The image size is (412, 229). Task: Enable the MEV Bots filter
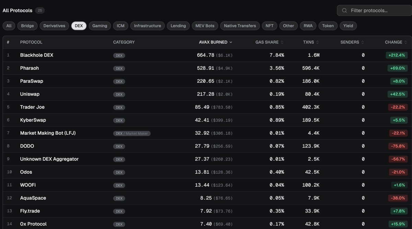click(x=205, y=26)
